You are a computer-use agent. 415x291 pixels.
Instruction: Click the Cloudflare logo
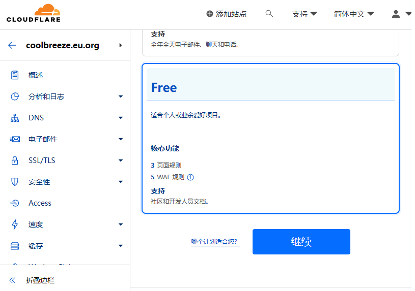(x=34, y=14)
